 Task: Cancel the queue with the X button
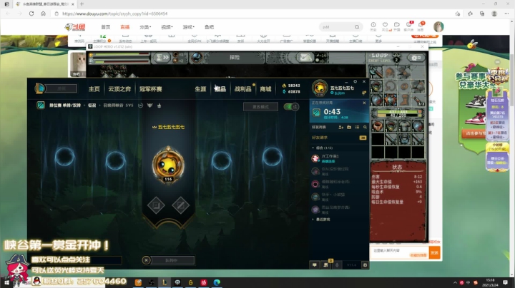coord(146,260)
